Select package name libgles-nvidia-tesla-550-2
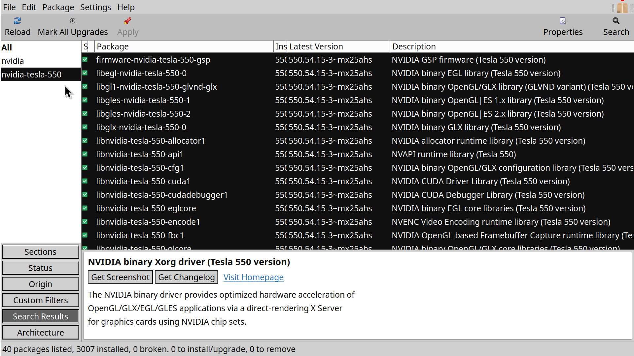This screenshot has height=356, width=634. pos(143,114)
